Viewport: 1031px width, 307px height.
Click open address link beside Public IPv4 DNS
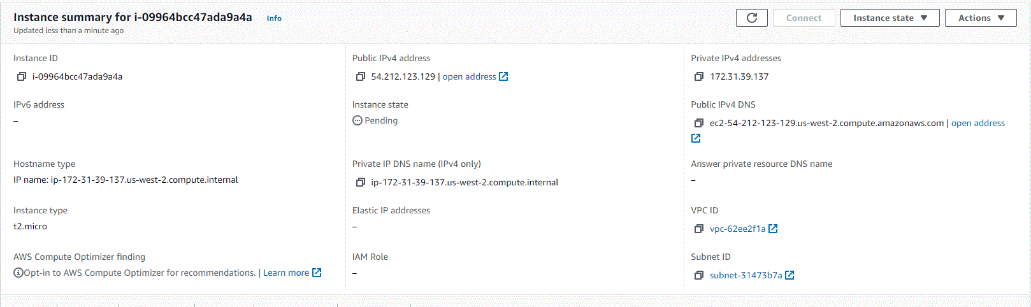tap(977, 123)
